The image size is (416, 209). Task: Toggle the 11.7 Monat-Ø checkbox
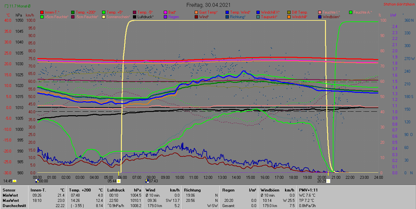(x=6, y=6)
